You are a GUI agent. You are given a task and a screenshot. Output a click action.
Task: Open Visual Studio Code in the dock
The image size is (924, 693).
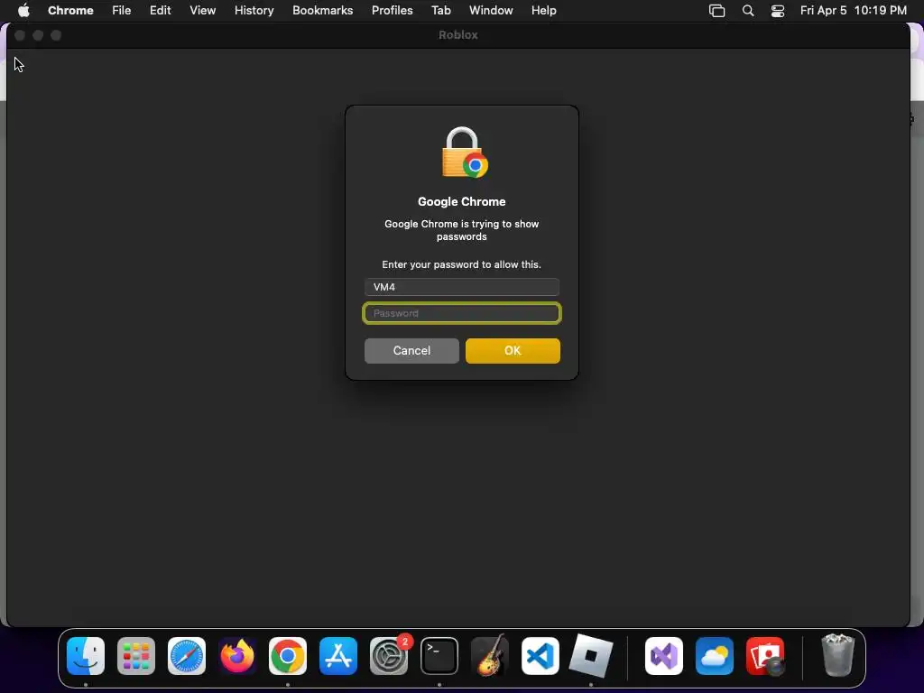pos(541,656)
